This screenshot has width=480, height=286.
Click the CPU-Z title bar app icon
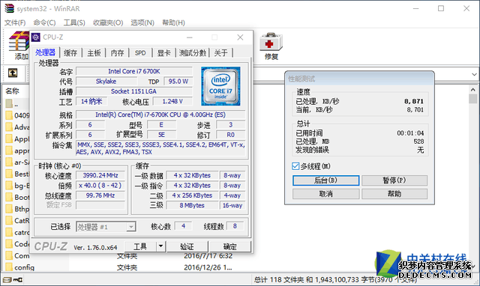(36, 37)
